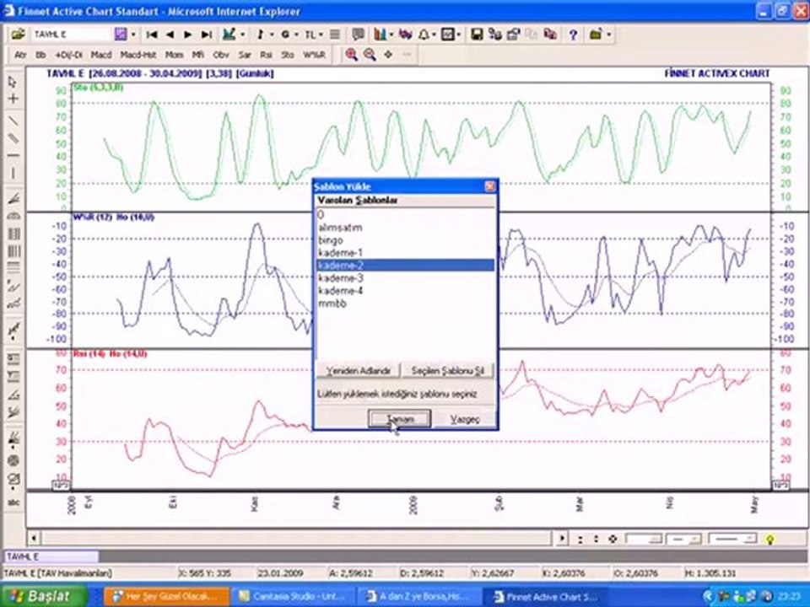Select the TAVHL E chart tab at the bottom

pyautogui.click(x=51, y=557)
